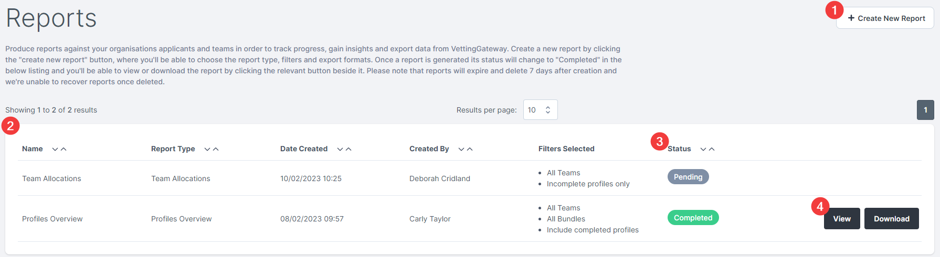Click the Pending status badge
This screenshot has width=940, height=257.
(x=688, y=177)
